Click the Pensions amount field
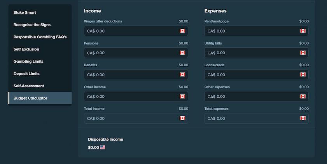Viewport: 327px width, 164px height. (130, 53)
